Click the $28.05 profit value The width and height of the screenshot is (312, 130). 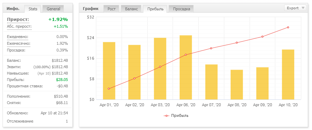62,80
